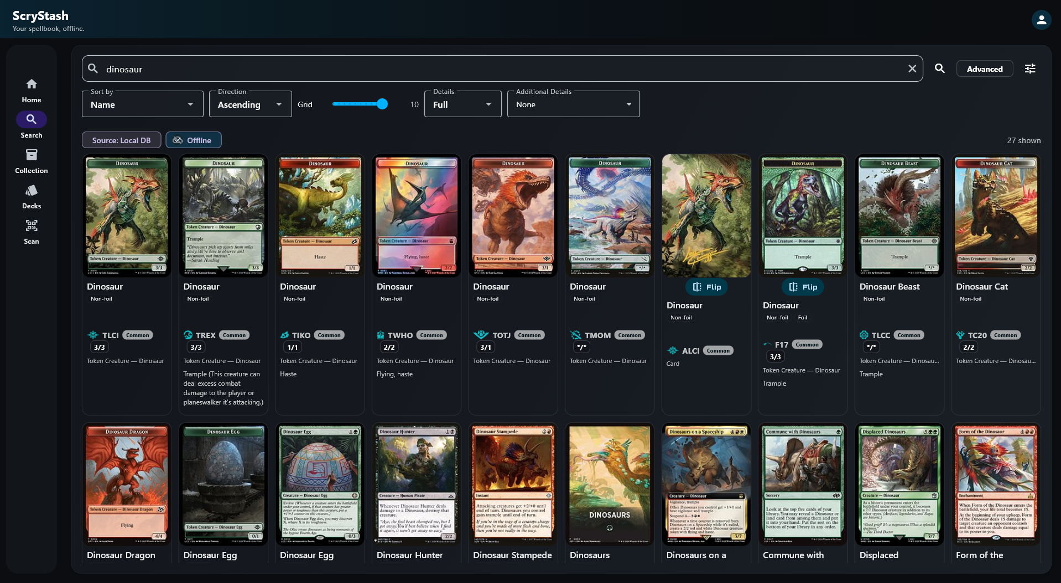The image size is (1061, 583).
Task: Open Dinosaurs on a Spaceship card image
Action: pyautogui.click(x=706, y=485)
